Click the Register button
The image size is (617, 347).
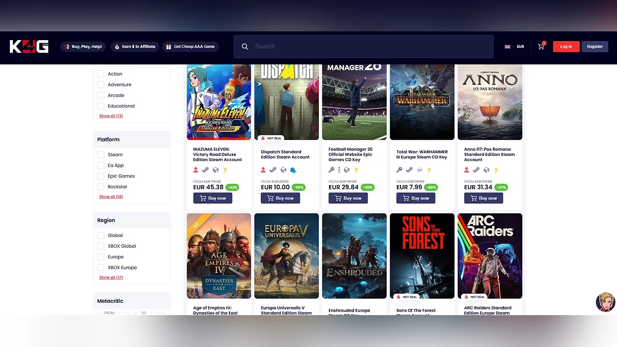(x=595, y=46)
